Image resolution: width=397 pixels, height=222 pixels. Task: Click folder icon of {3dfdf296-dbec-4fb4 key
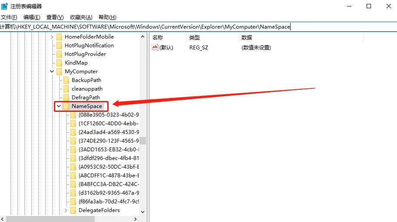pyautogui.click(x=73, y=158)
